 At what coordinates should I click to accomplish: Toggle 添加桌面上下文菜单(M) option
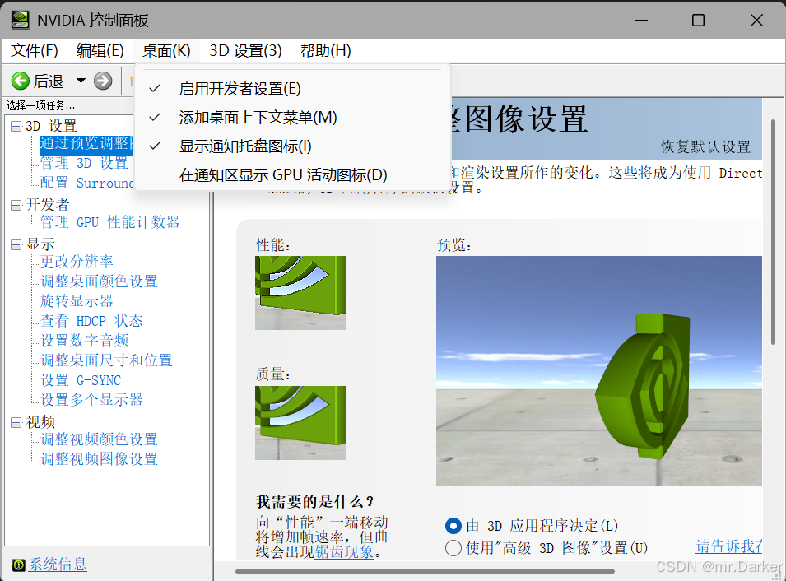(x=293, y=118)
